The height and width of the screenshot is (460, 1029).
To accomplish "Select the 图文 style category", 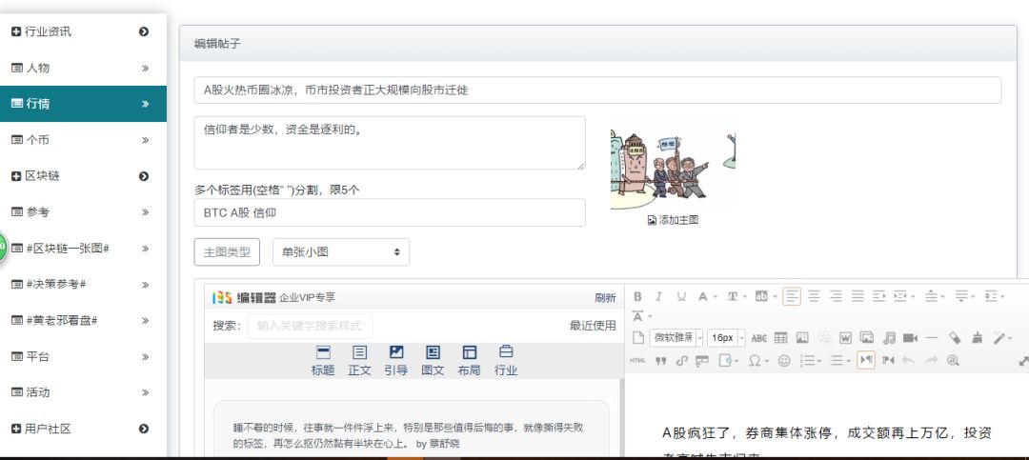I will [433, 360].
